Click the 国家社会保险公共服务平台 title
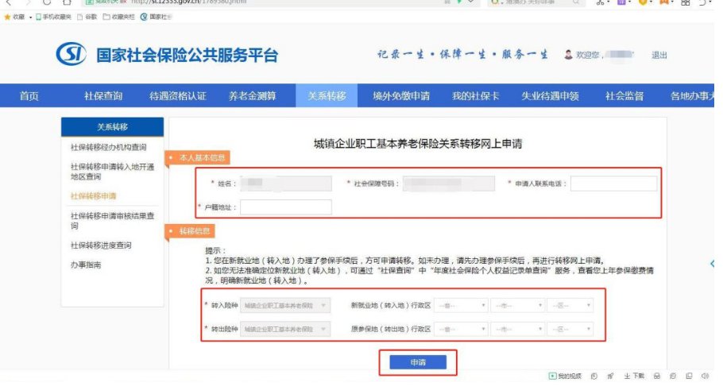Screen dimensions: 723x386 point(188,55)
